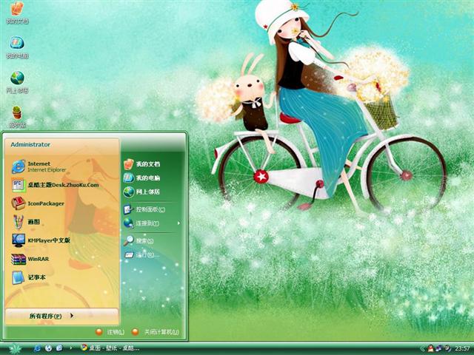
Task: Switch to the Chrome 桌面 - 壁纸 taskbar window
Action: 110,348
